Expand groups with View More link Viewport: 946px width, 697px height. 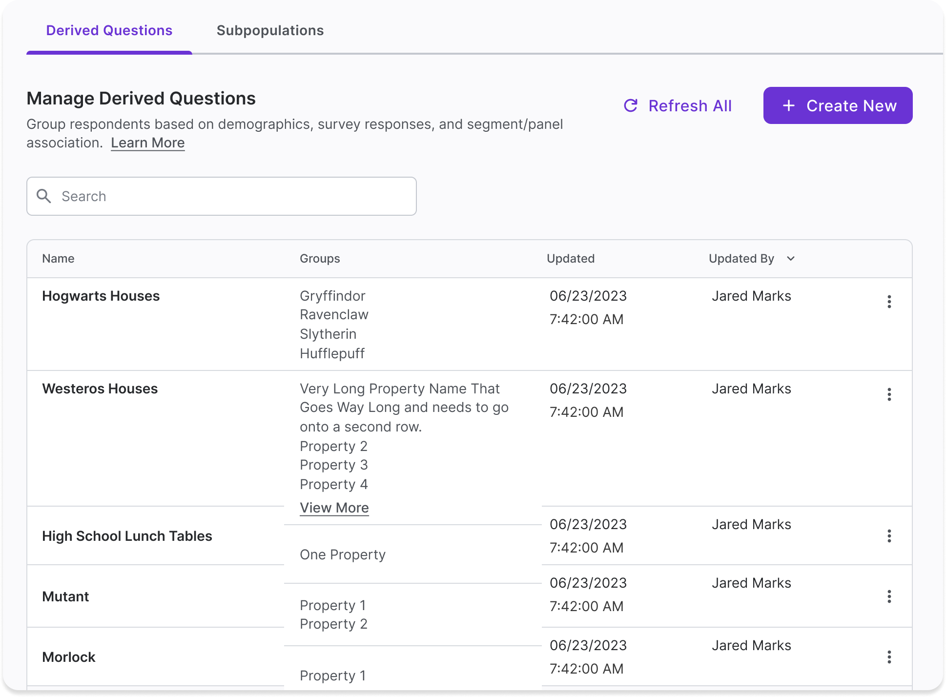click(x=334, y=508)
